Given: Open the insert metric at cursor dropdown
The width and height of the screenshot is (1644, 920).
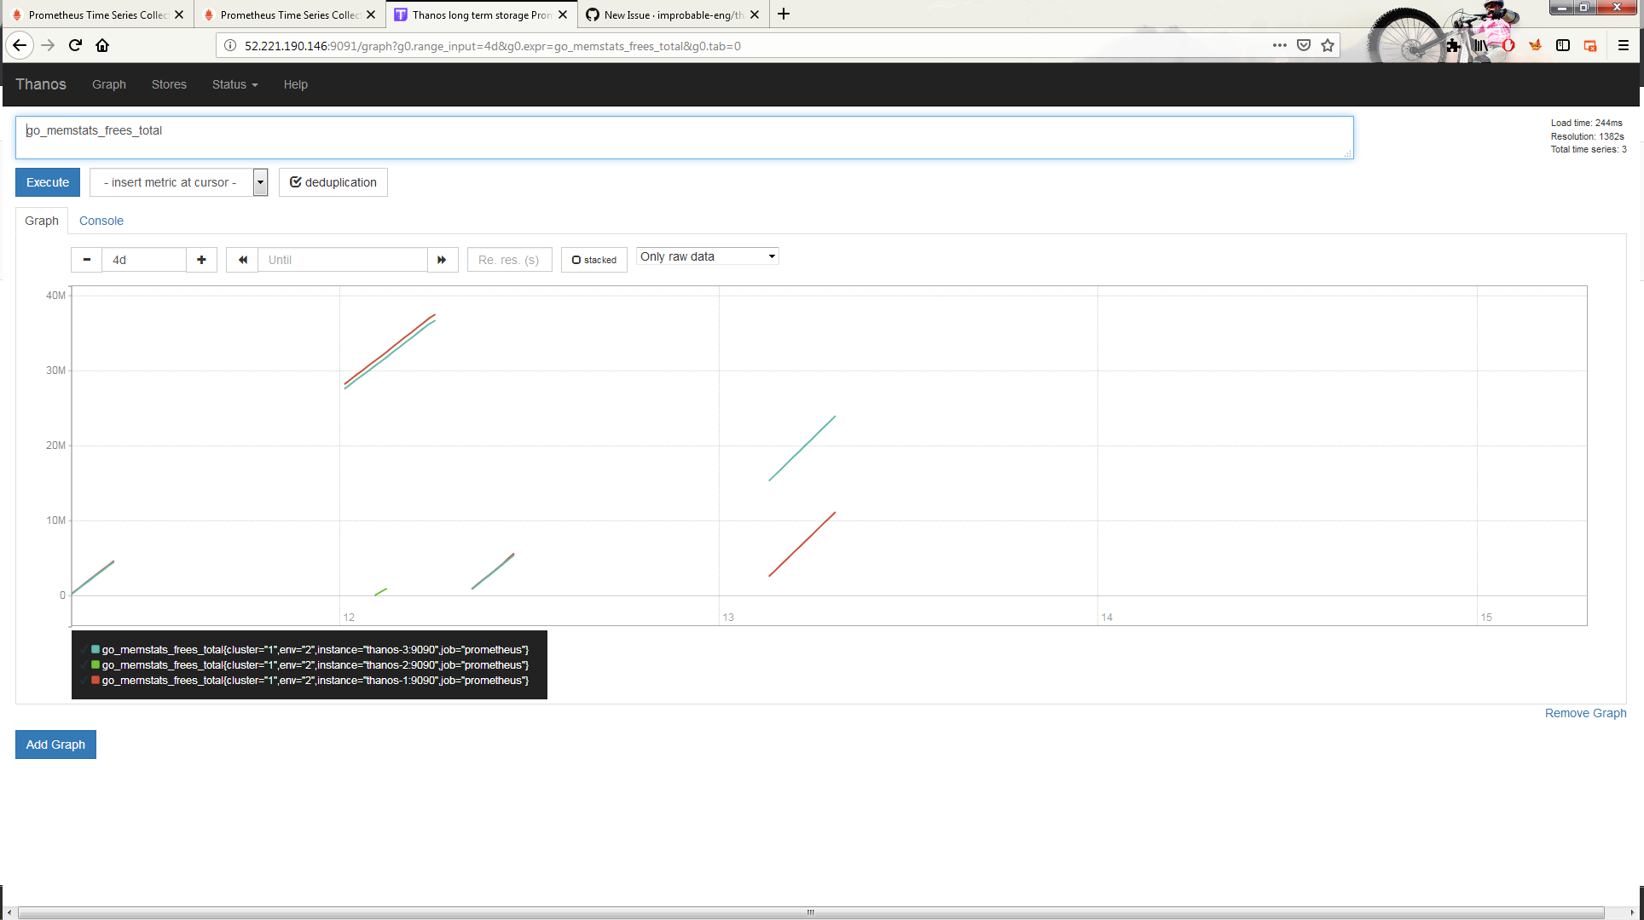Looking at the screenshot, I should (178, 182).
